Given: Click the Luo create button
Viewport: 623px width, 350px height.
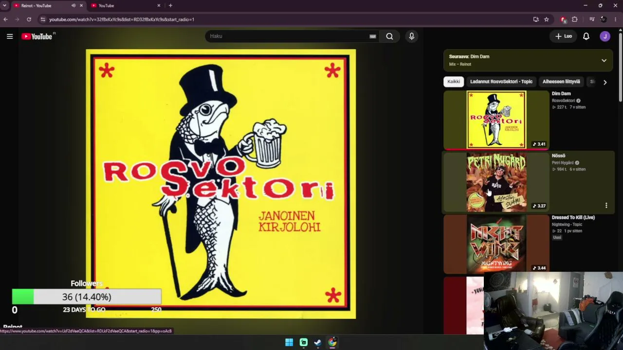Looking at the screenshot, I should click(564, 36).
